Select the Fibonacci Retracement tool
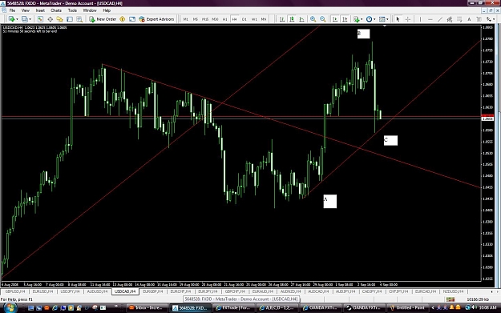The width and height of the screenshot is (501, 313). point(459,19)
